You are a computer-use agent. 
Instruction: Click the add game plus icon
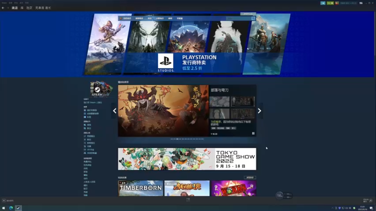(4, 201)
